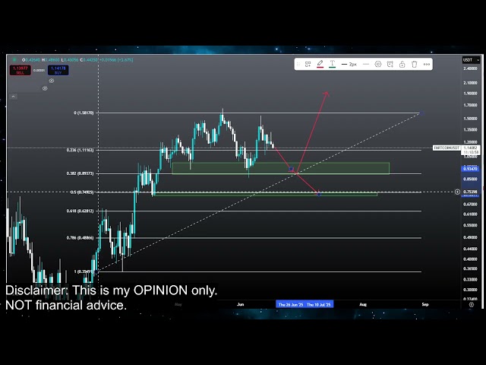Click the add alert clock icon
The width and height of the screenshot is (486, 365).
[x=390, y=65]
